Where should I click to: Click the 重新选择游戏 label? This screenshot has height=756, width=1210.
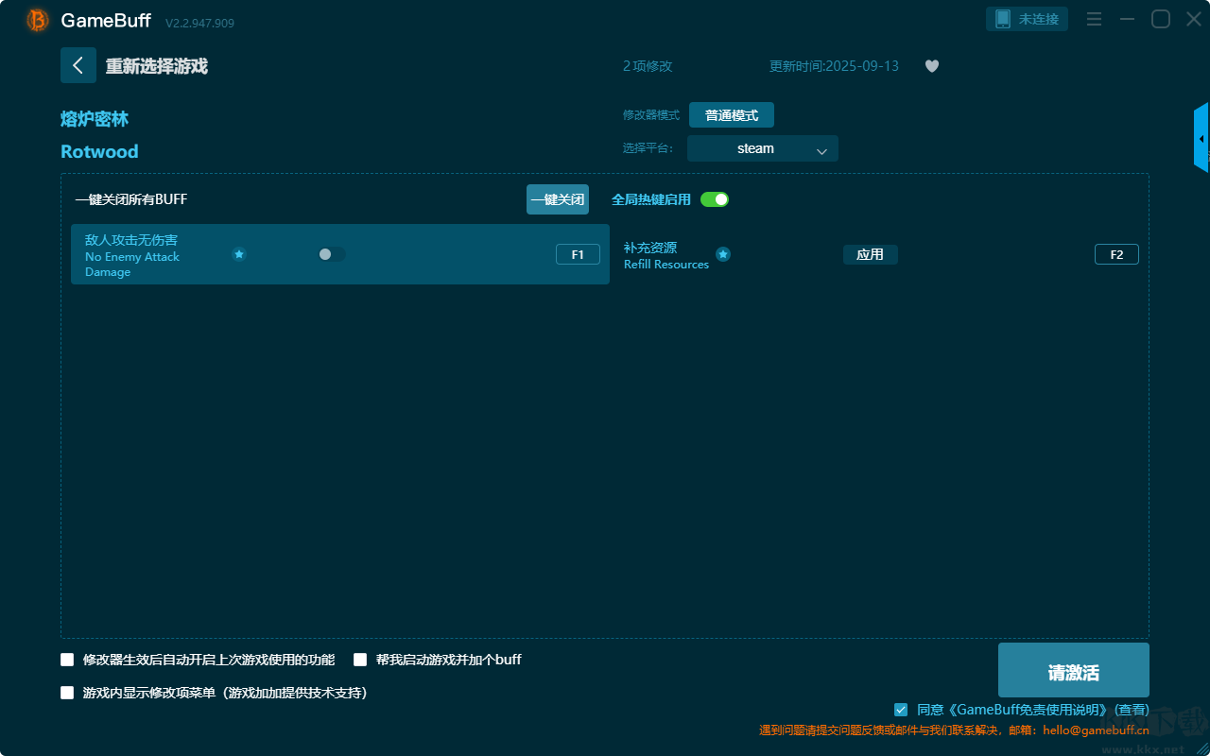(x=157, y=66)
